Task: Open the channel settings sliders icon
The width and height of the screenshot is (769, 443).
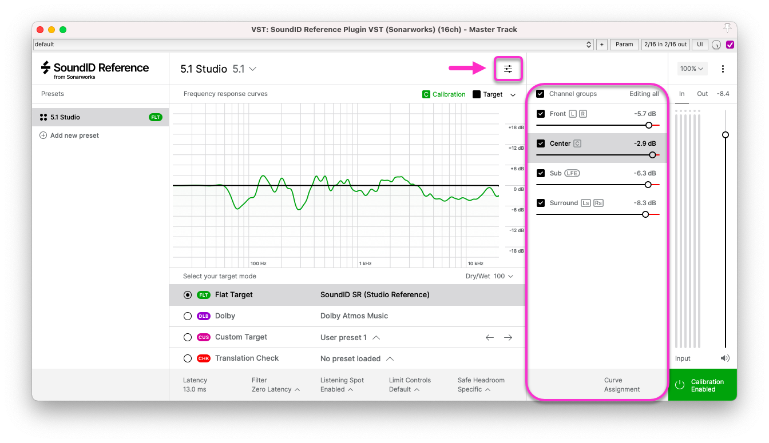Action: pyautogui.click(x=508, y=69)
